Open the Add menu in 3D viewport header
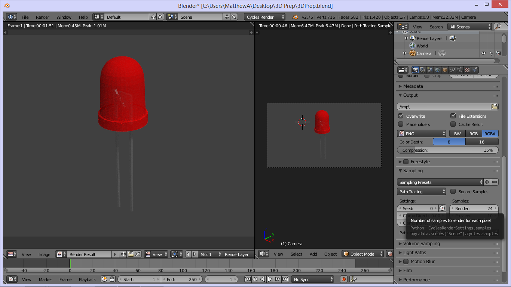The height and width of the screenshot is (287, 511). coord(313,254)
